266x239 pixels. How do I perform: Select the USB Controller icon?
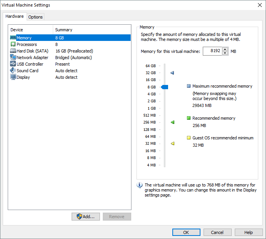pyautogui.click(x=13, y=64)
